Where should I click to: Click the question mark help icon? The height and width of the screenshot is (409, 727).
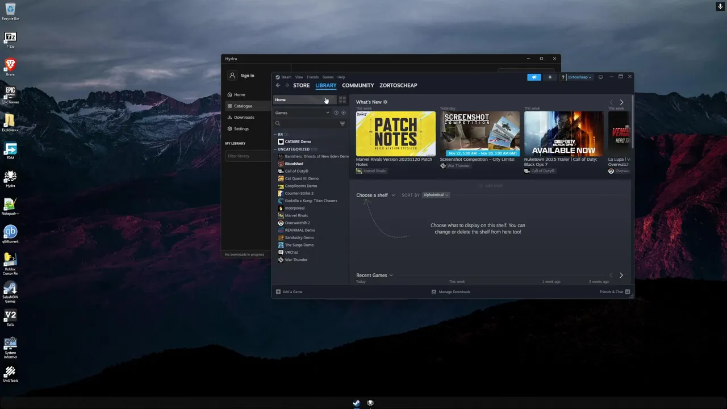point(563,77)
